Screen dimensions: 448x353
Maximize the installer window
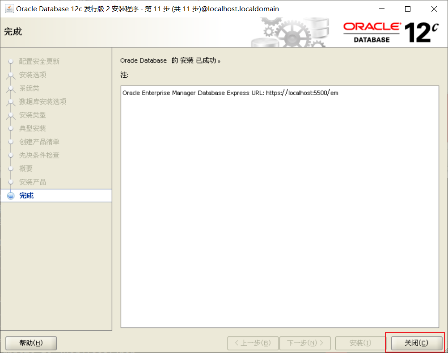(408, 9)
